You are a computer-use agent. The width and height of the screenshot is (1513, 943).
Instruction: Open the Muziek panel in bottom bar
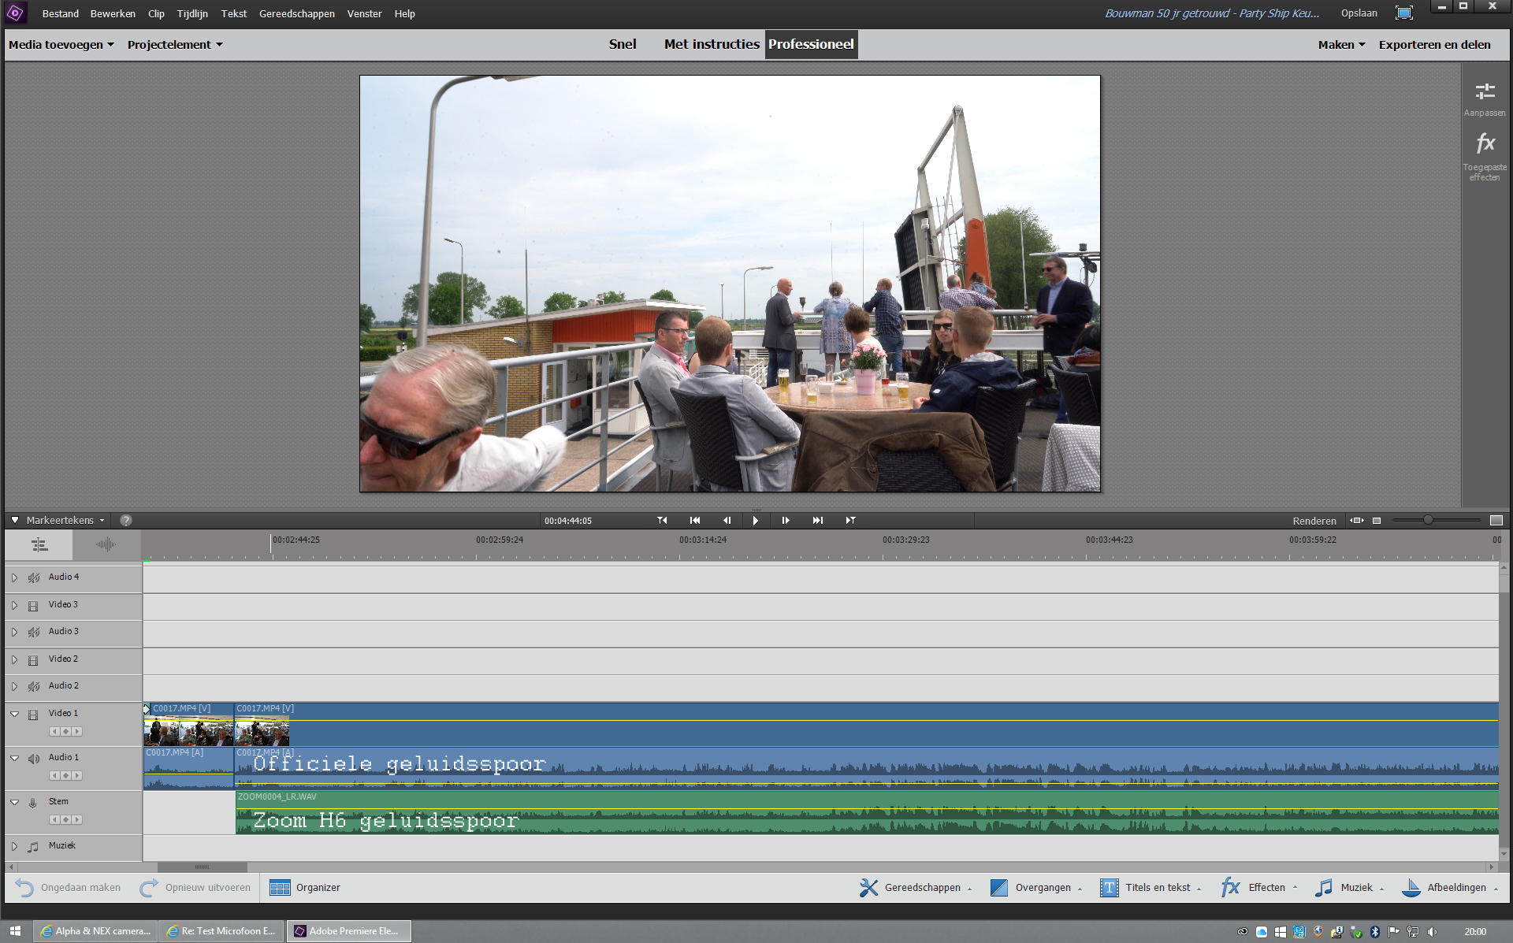pos(1349,888)
